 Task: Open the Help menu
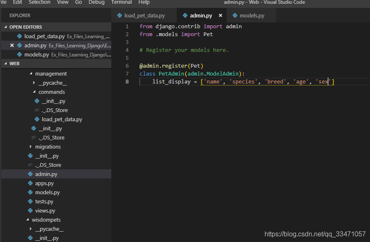click(144, 2)
